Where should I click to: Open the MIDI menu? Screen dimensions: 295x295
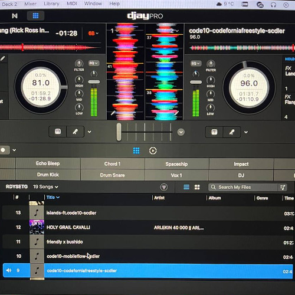point(72,4)
